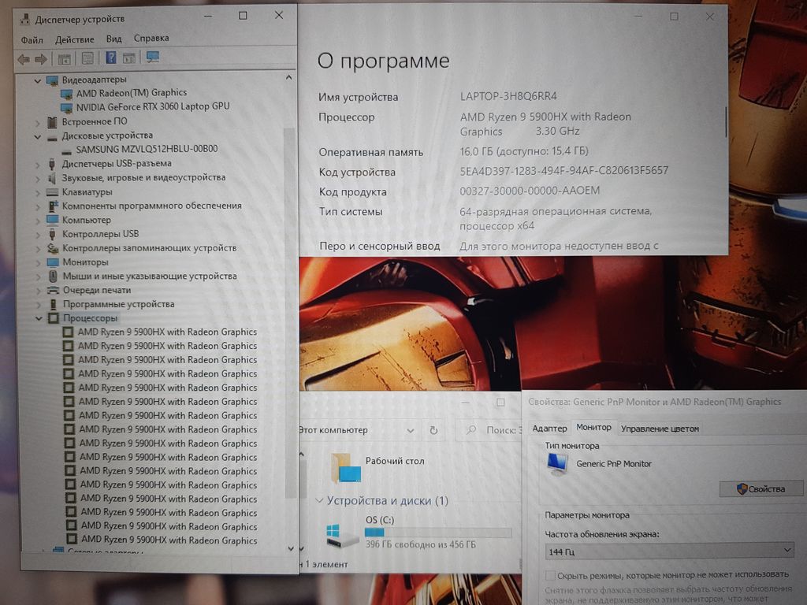Click the refresh icon in Explorer address bar
Screen dimensions: 807x605
click(434, 430)
